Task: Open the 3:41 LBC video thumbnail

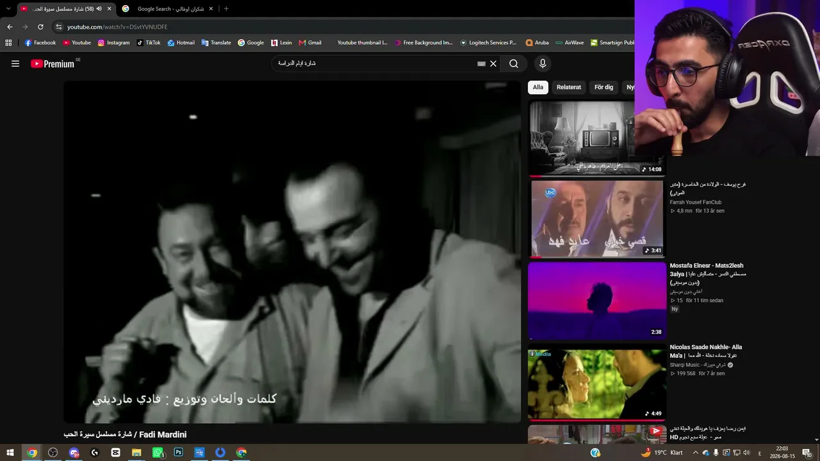Action: point(596,218)
